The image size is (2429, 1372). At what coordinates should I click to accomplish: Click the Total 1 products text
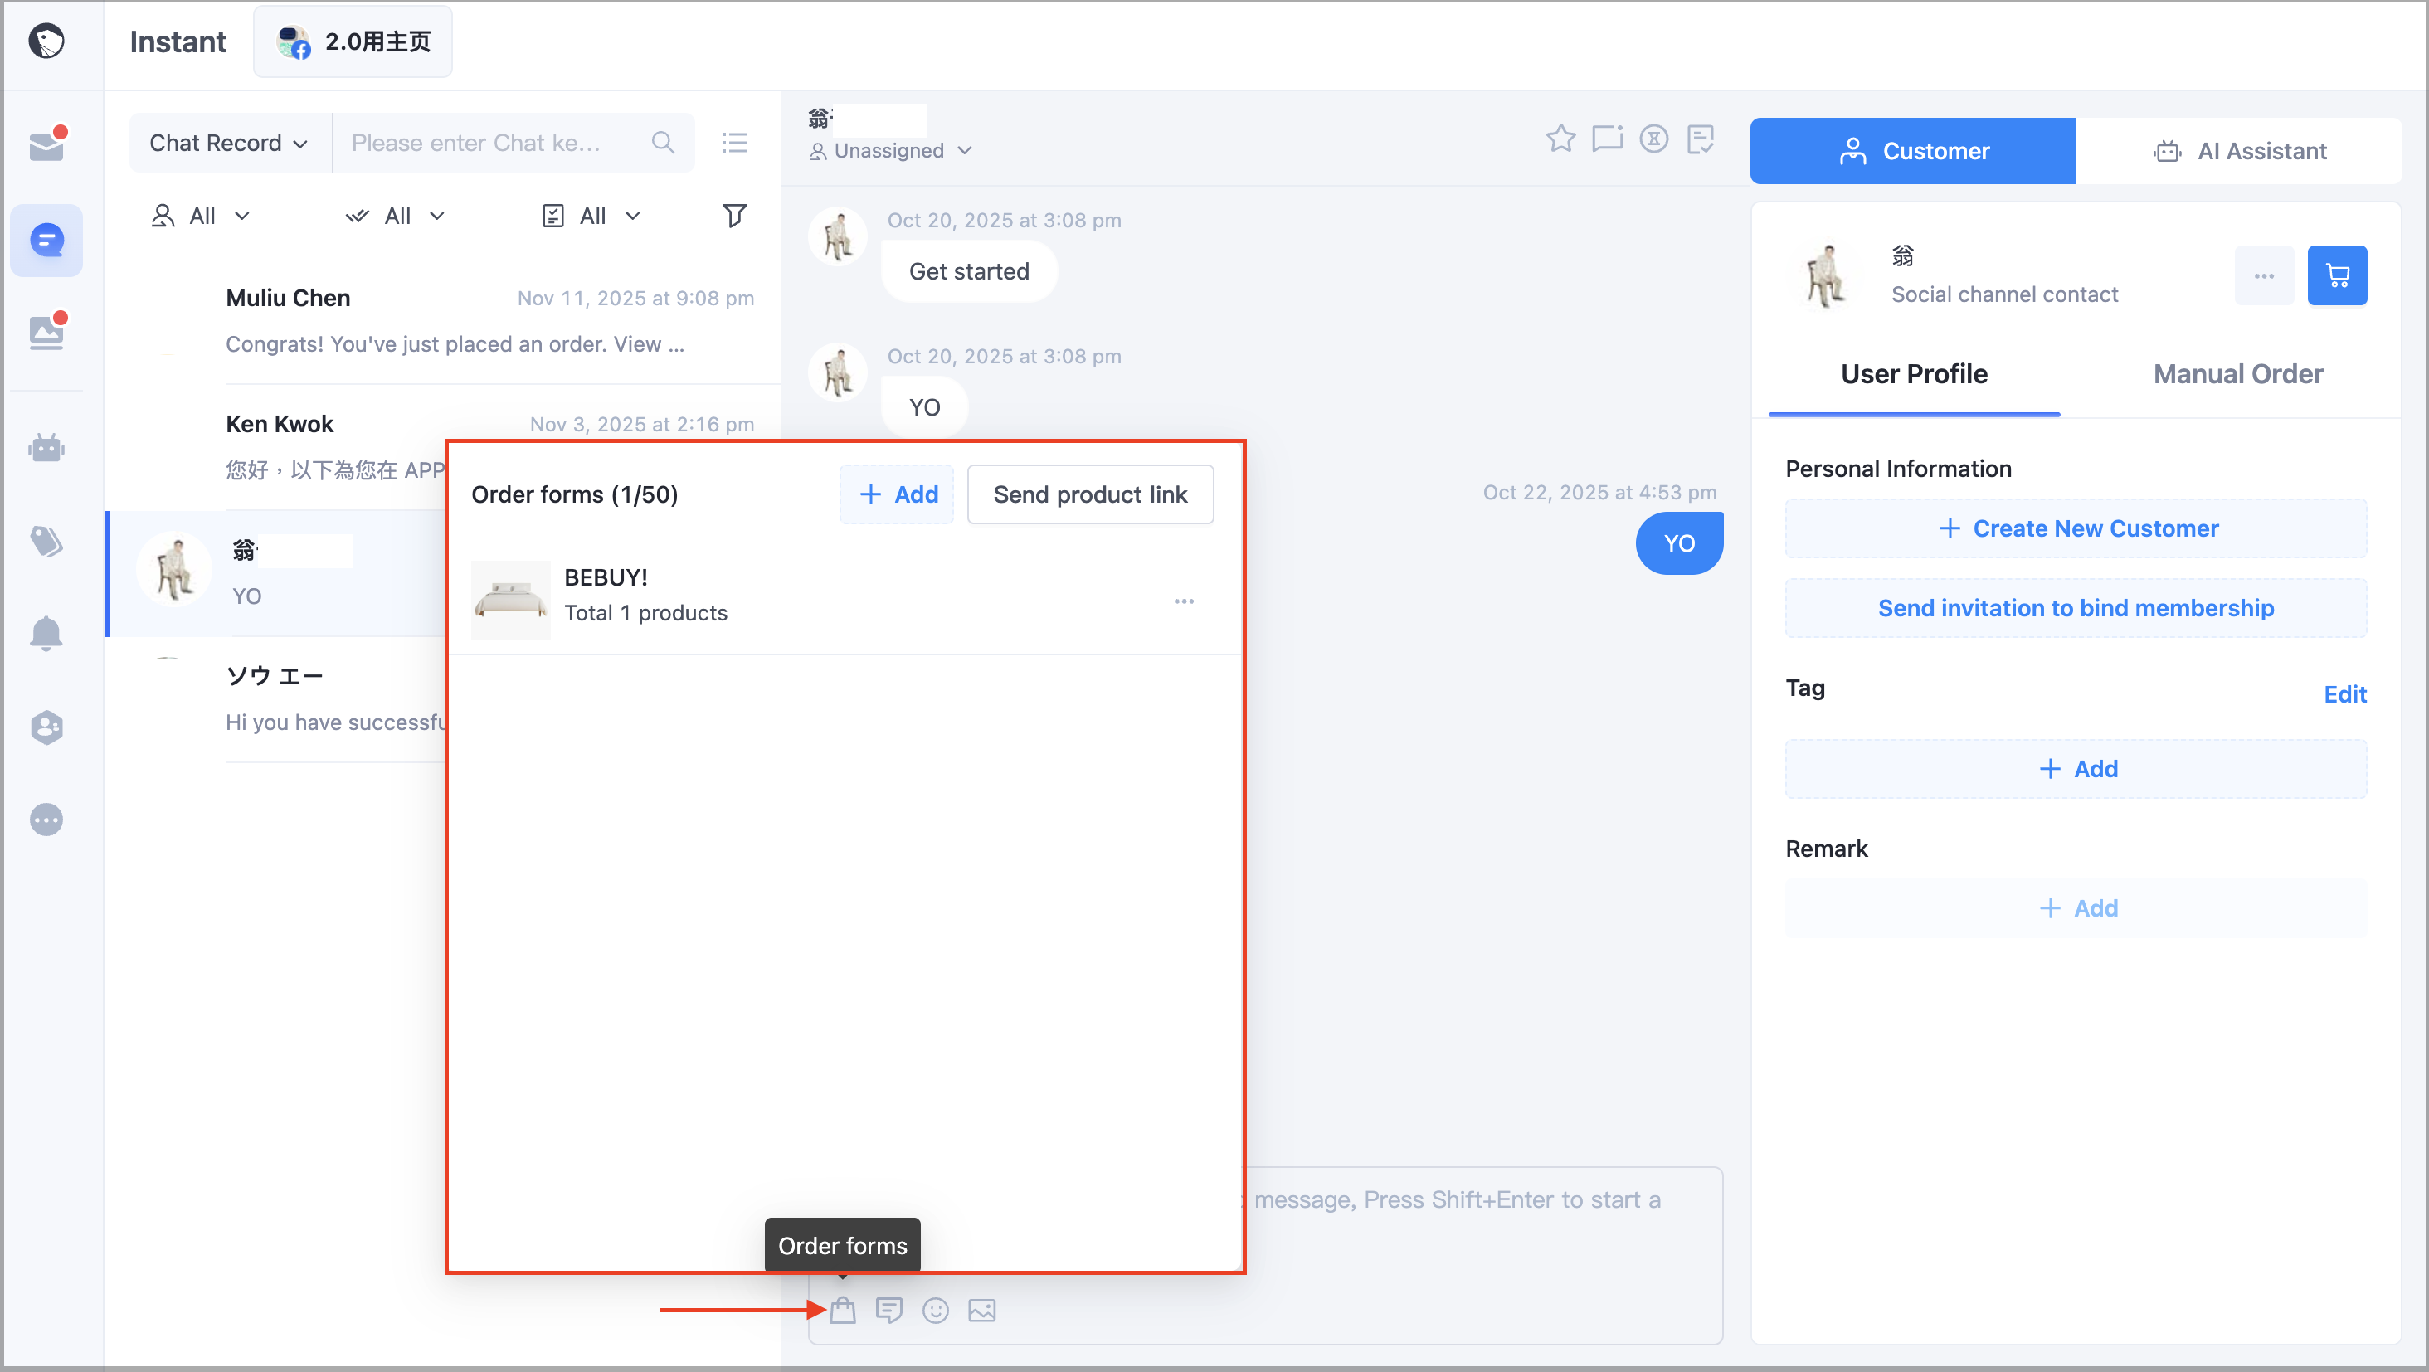pyautogui.click(x=646, y=613)
